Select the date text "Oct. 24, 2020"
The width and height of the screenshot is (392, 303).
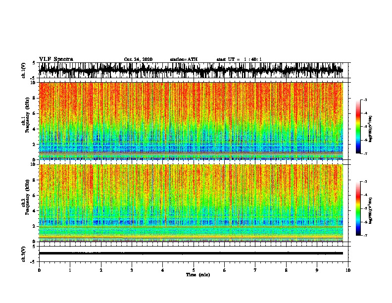click(138, 59)
